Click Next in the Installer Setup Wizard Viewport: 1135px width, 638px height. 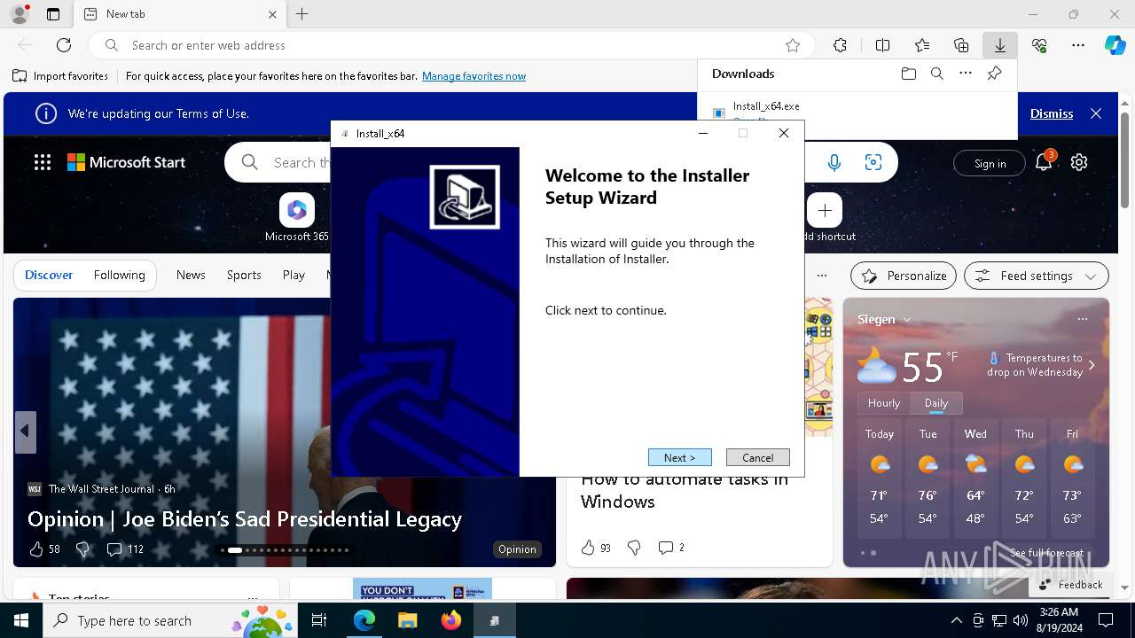679,457
